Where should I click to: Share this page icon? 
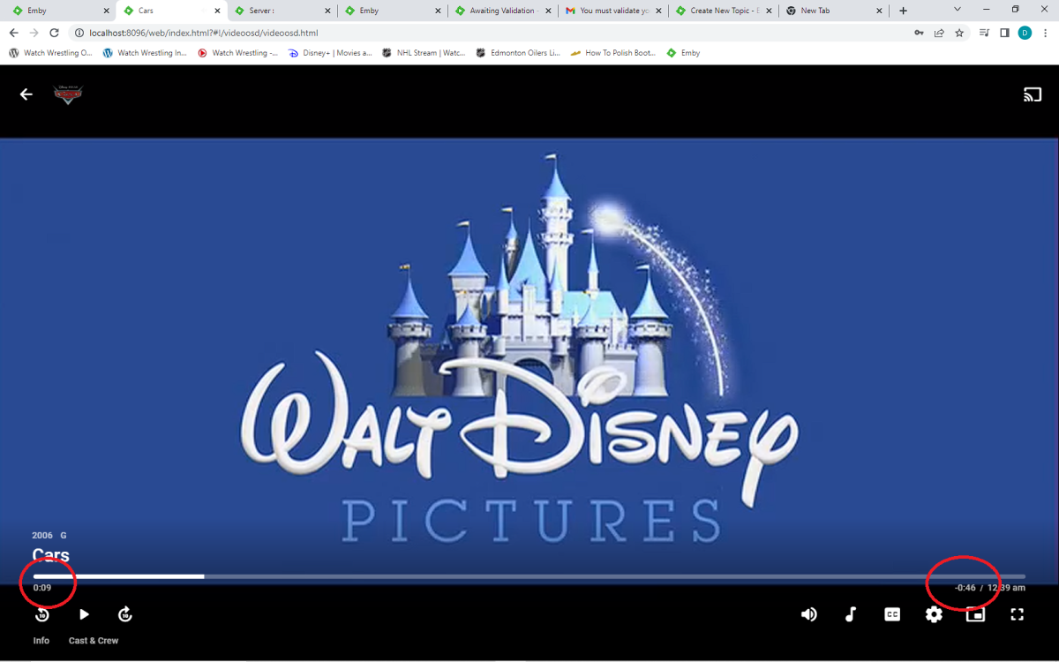click(x=939, y=33)
